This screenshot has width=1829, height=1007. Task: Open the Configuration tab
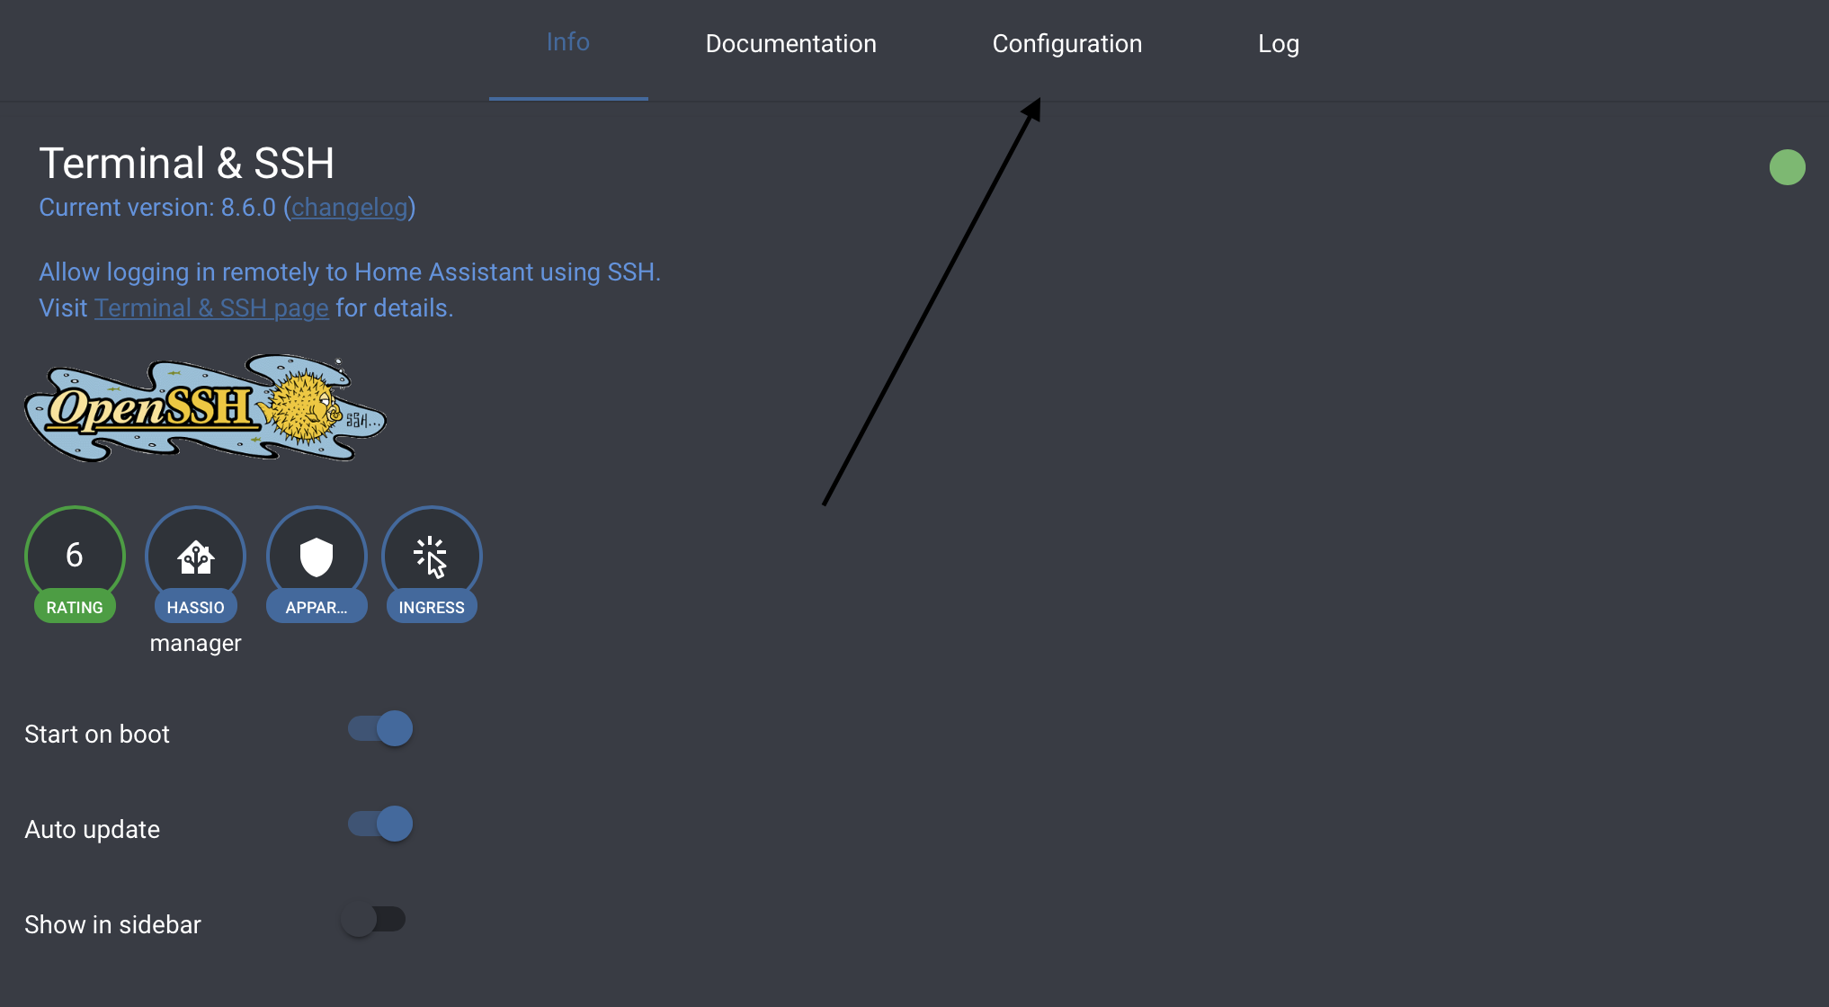click(x=1067, y=44)
